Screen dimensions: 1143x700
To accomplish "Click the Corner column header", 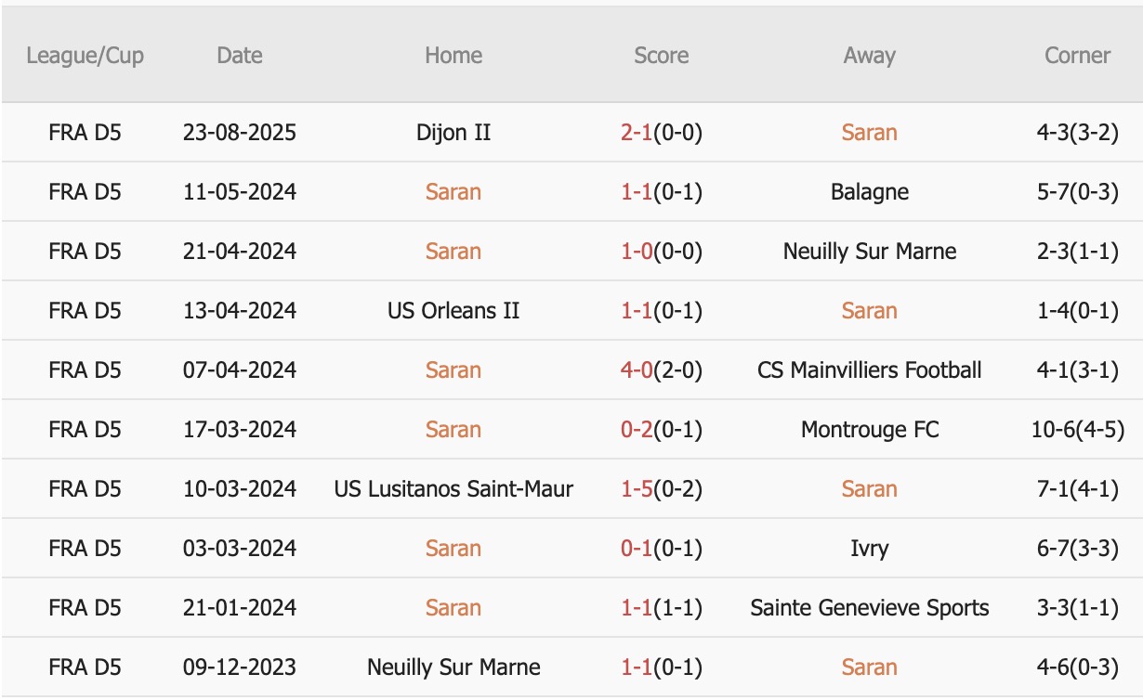I will point(1077,56).
